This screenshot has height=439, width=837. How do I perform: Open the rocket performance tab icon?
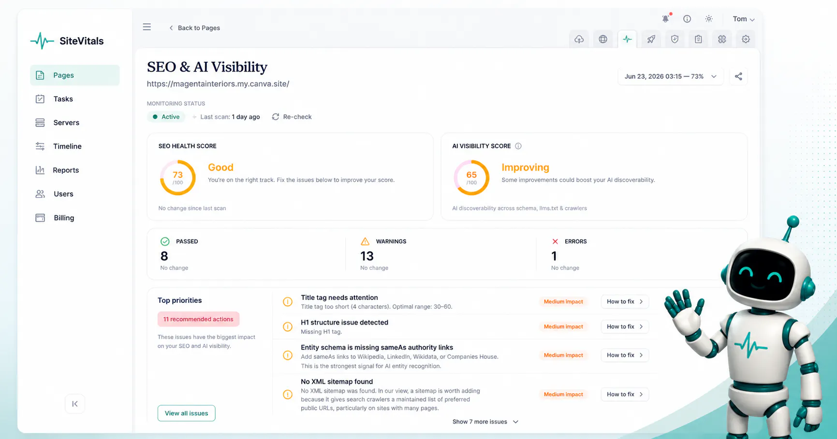[651, 39]
